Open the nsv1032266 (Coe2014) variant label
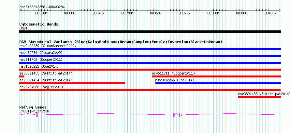The image size is (290, 133). tap(175, 80)
